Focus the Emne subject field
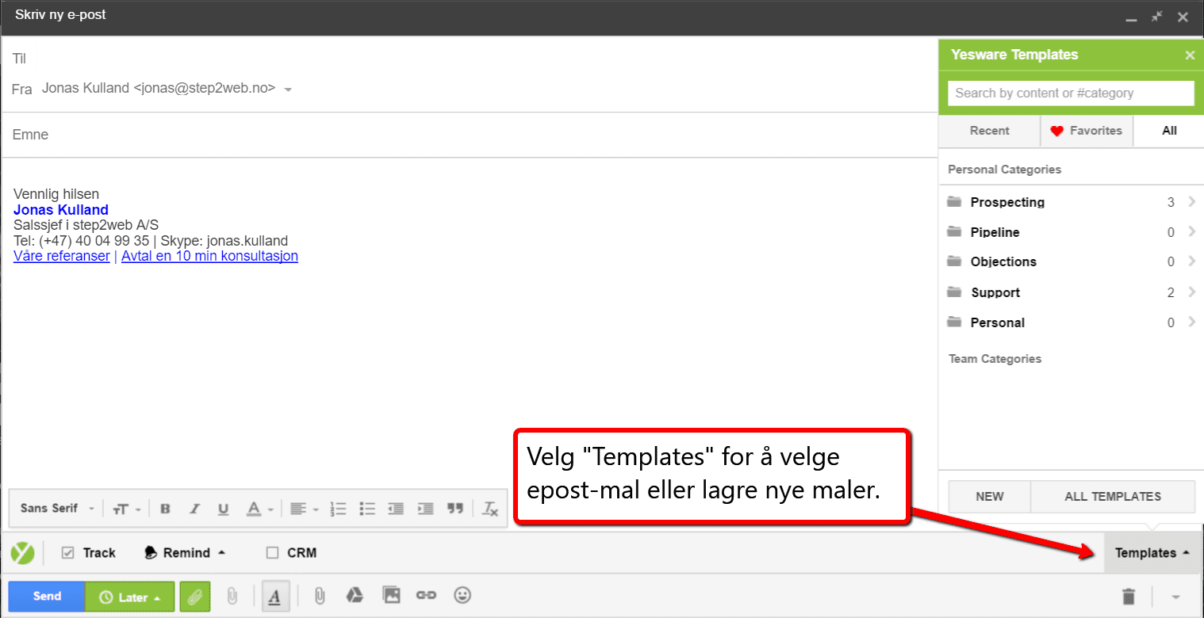The image size is (1204, 618). [470, 135]
